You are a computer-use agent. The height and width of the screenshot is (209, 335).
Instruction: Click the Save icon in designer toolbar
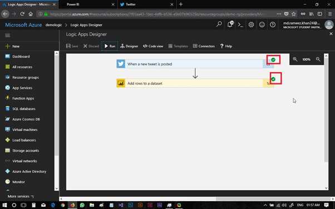coord(68,46)
